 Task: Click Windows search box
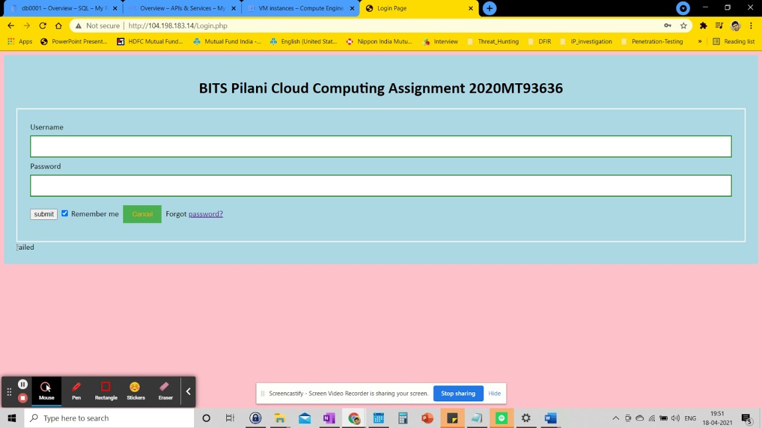[x=109, y=418]
